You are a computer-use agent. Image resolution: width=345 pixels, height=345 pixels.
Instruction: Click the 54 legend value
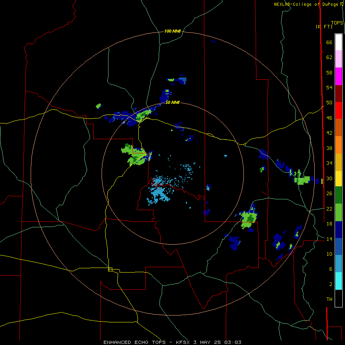[x=329, y=87]
